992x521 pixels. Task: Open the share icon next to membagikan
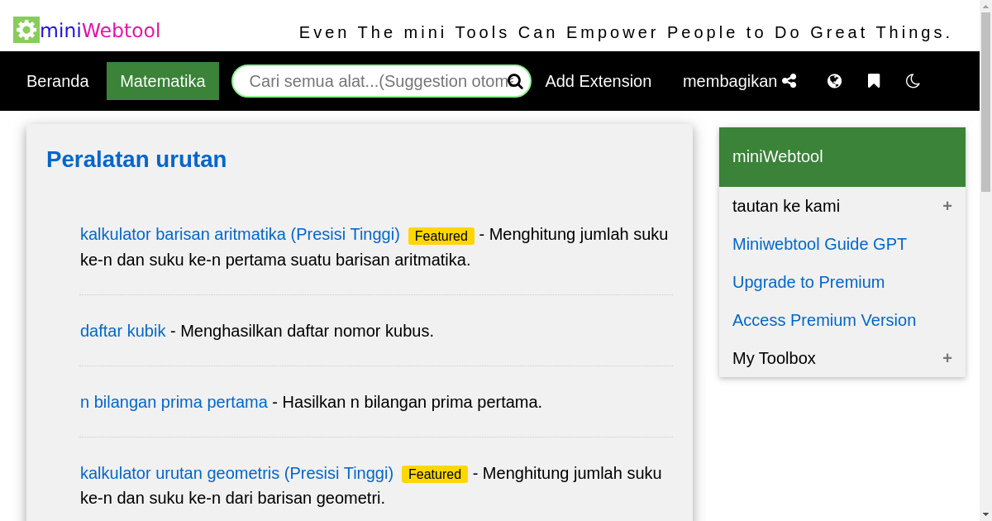[x=789, y=80]
